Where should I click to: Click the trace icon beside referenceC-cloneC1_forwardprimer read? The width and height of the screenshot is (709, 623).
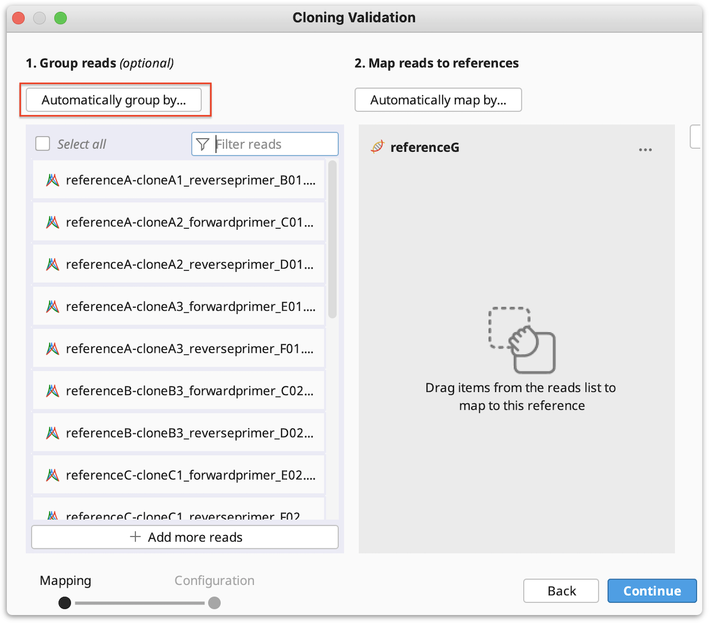tap(52, 475)
